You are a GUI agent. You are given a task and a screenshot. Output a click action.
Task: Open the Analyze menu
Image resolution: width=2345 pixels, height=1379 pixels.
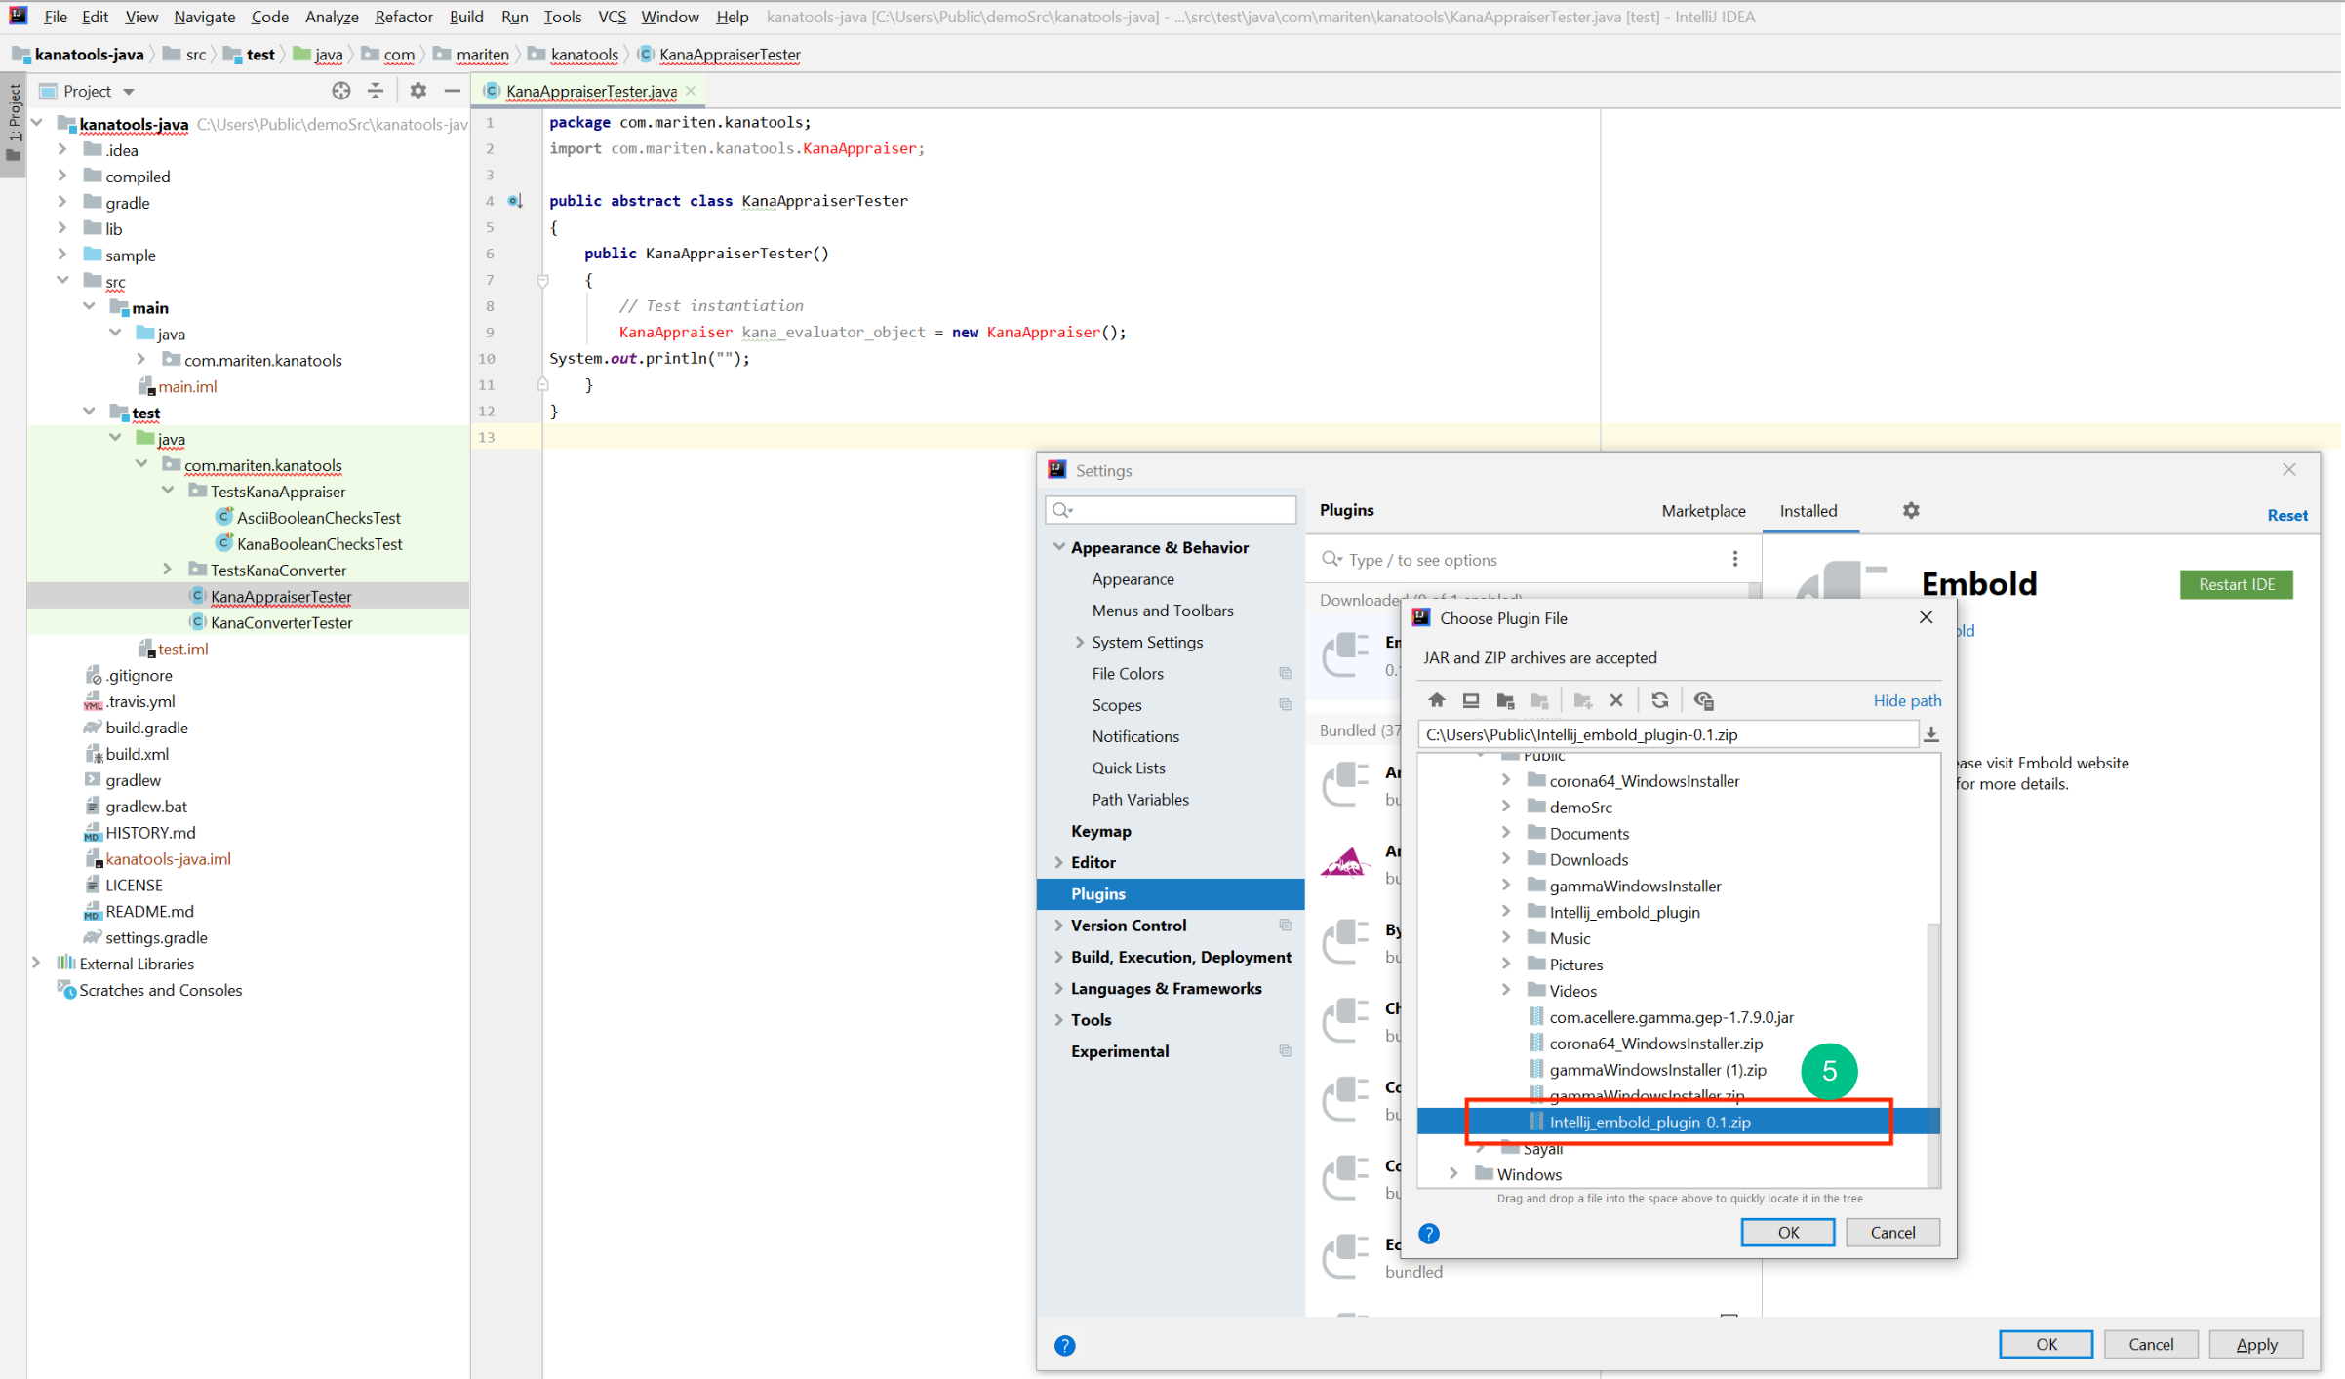[x=332, y=17]
